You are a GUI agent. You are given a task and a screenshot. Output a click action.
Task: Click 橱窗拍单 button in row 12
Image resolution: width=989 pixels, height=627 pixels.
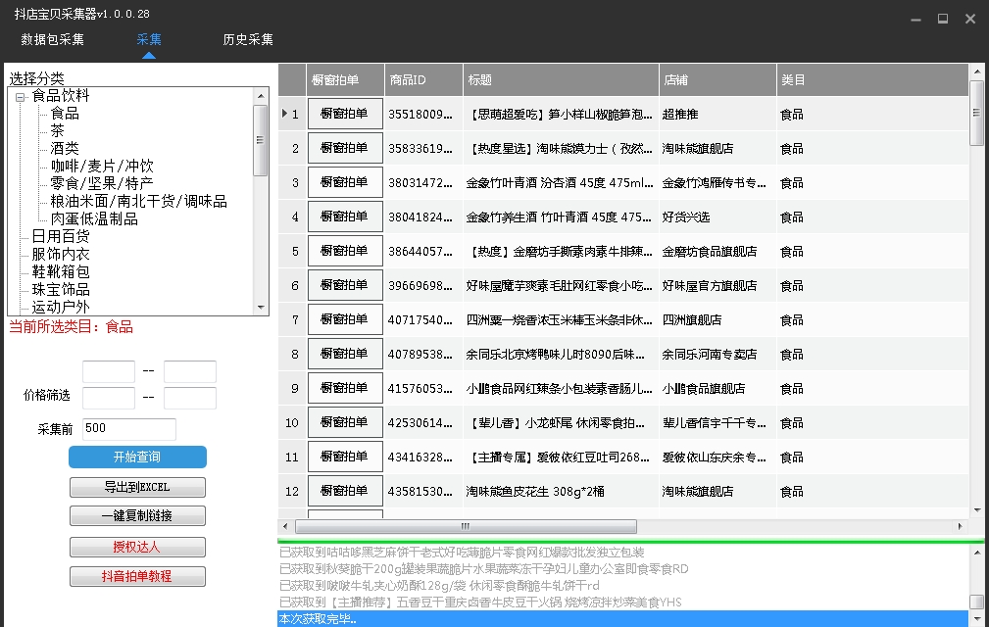345,490
